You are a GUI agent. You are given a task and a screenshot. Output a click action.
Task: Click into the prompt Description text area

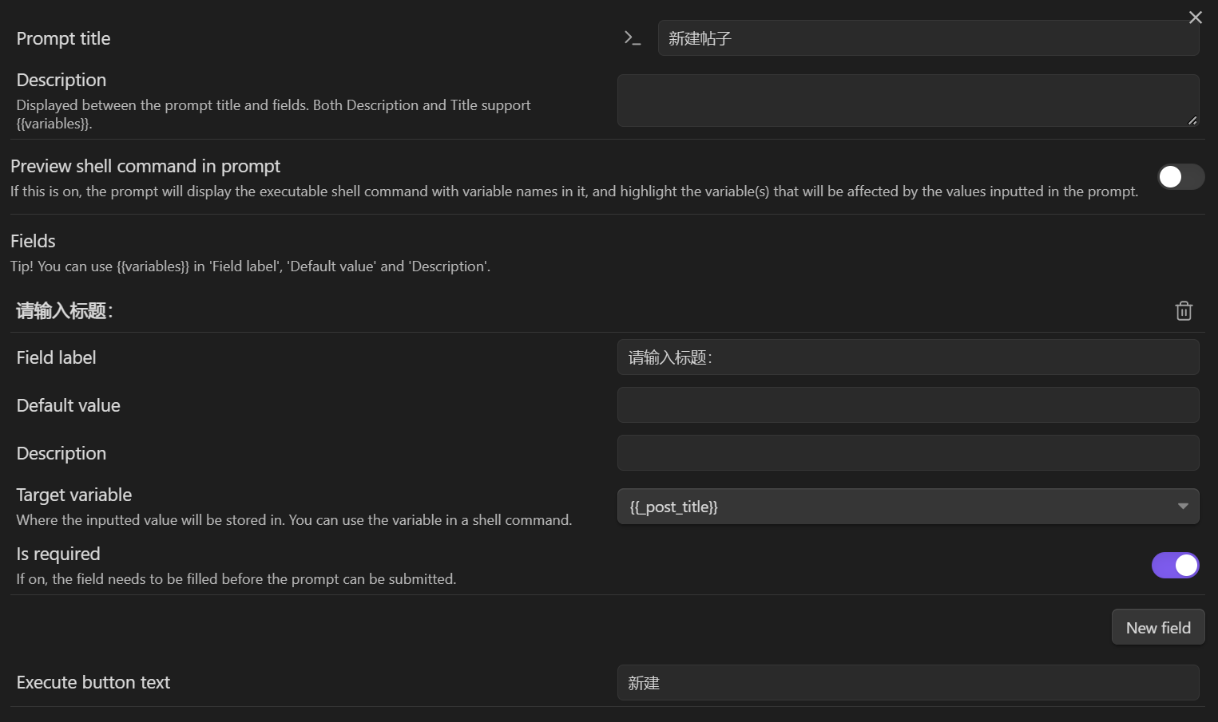point(907,101)
